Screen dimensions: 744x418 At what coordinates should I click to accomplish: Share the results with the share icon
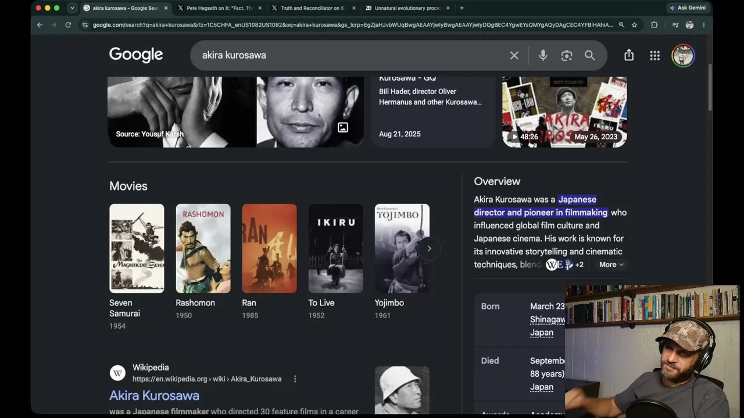tap(629, 55)
